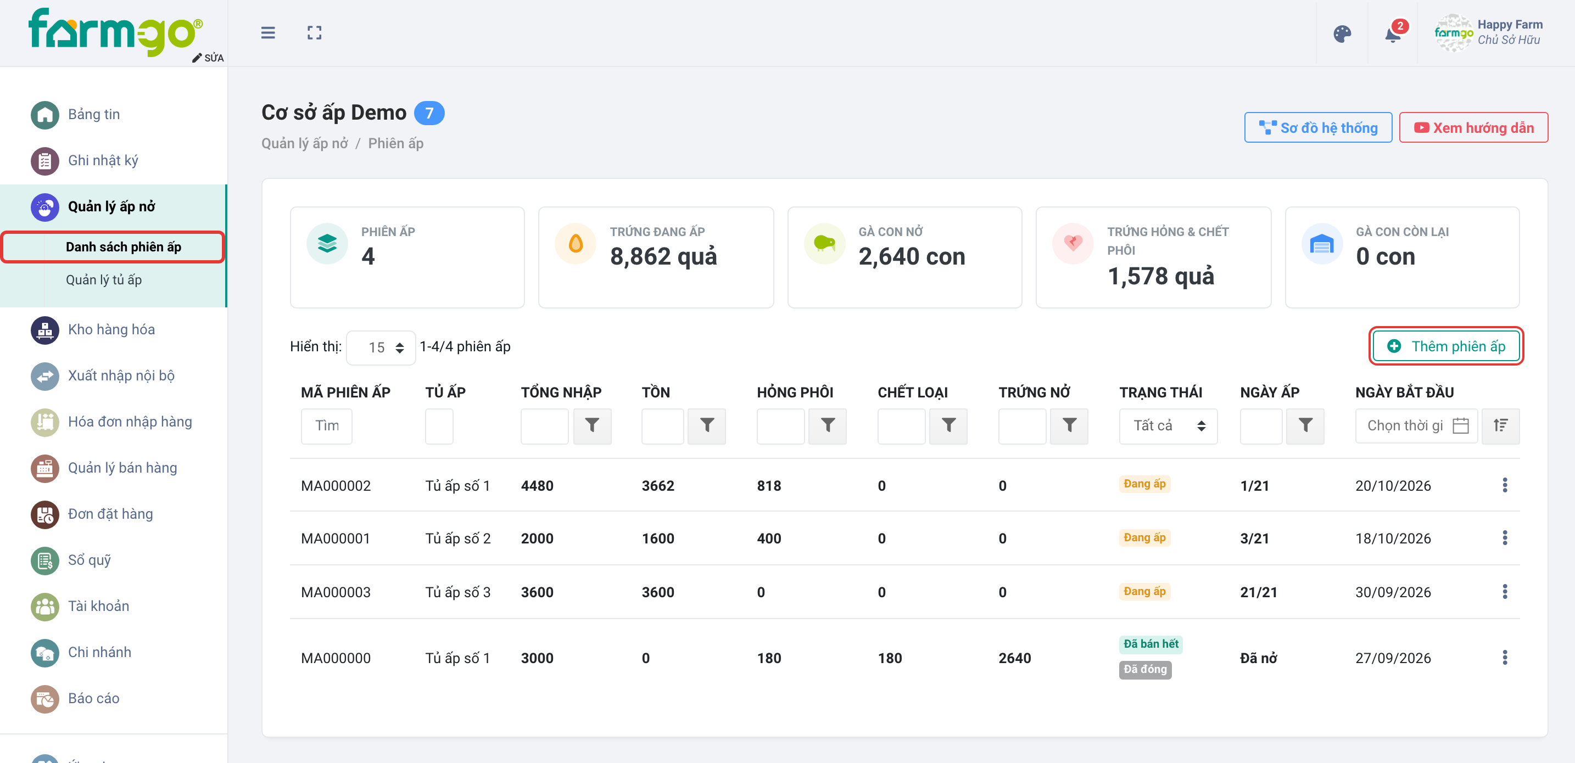Viewport: 1575px width, 763px height.
Task: Click the Ngày ấp filter funnel icon
Action: point(1305,425)
